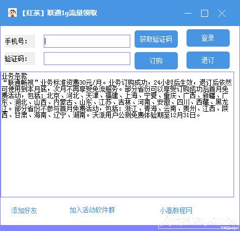240x231 pixels.
Task: Open the 添加好友 link
Action: pyautogui.click(x=24, y=210)
